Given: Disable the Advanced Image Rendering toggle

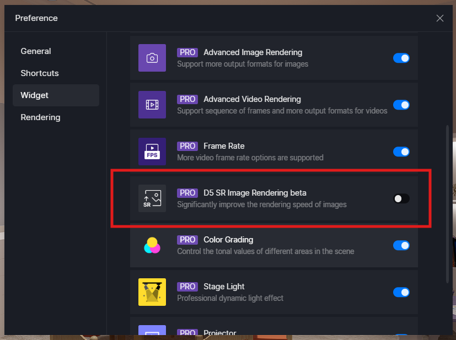Looking at the screenshot, I should point(401,58).
